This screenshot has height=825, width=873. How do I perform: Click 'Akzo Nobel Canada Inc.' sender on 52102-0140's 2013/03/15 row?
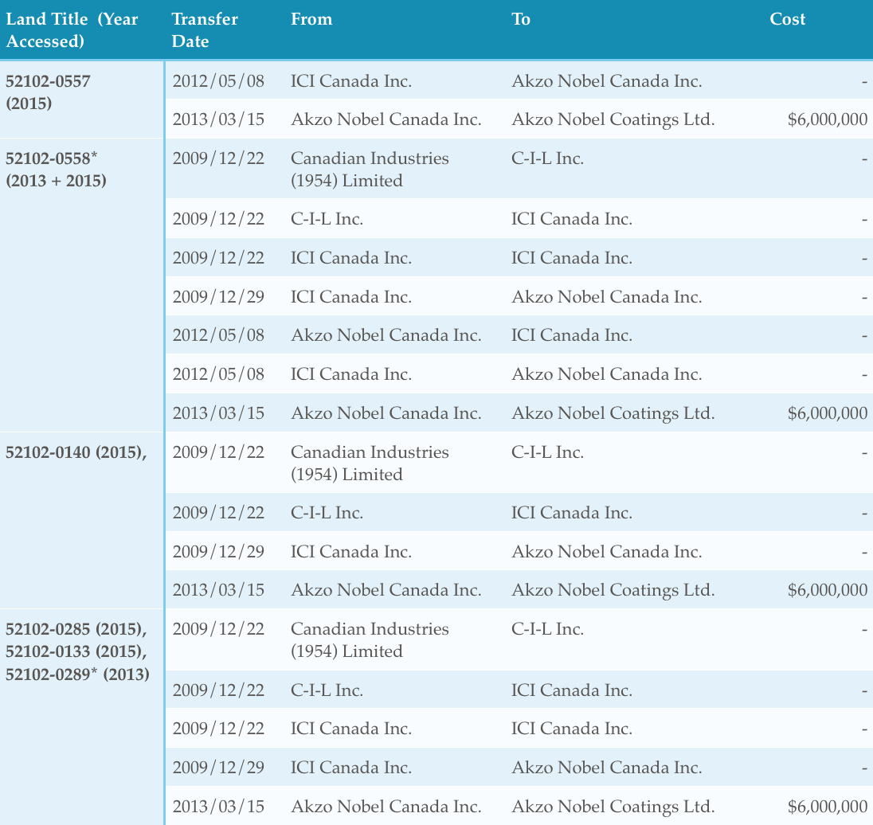point(386,591)
